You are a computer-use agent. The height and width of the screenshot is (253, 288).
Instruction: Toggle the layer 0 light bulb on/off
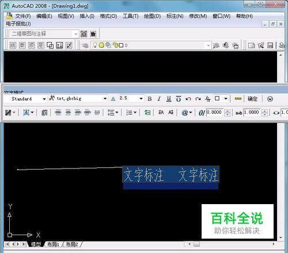tap(95, 45)
